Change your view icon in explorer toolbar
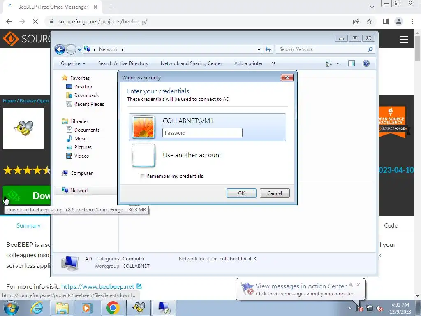Screen dimensions: 421x316 point(329,63)
